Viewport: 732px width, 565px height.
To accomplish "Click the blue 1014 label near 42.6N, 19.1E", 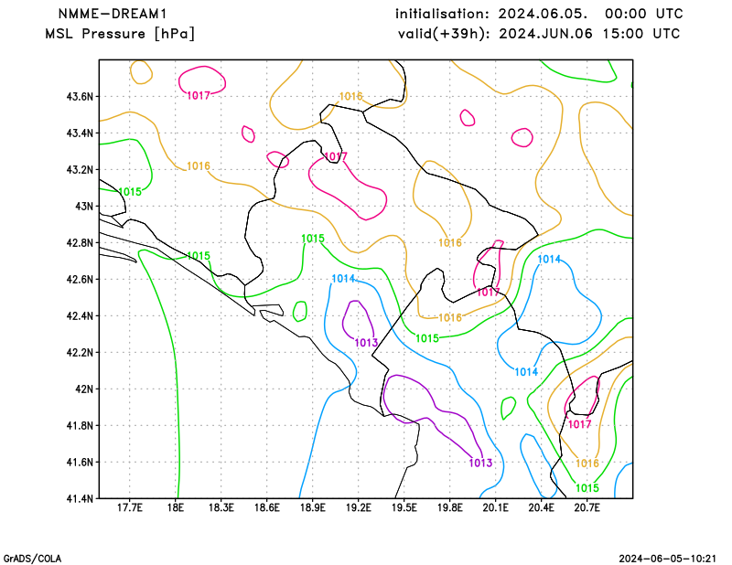I will pos(343,279).
